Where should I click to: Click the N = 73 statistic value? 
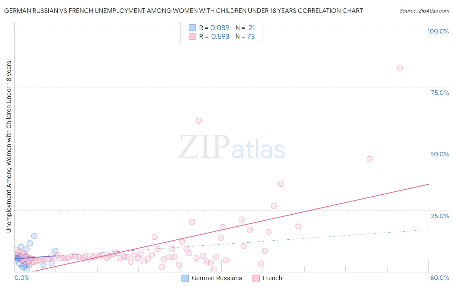click(245, 36)
